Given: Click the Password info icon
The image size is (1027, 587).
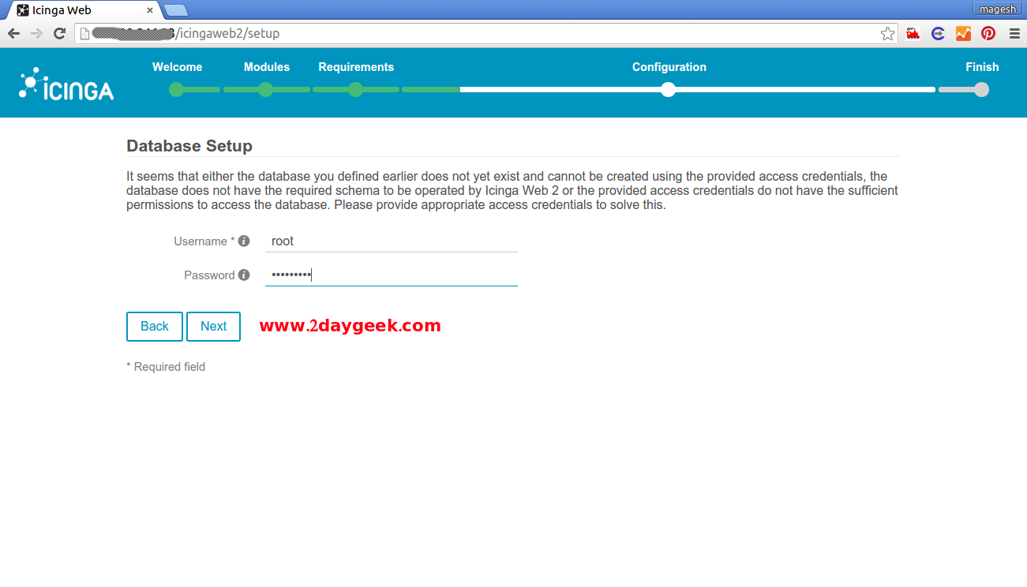Looking at the screenshot, I should pos(244,275).
